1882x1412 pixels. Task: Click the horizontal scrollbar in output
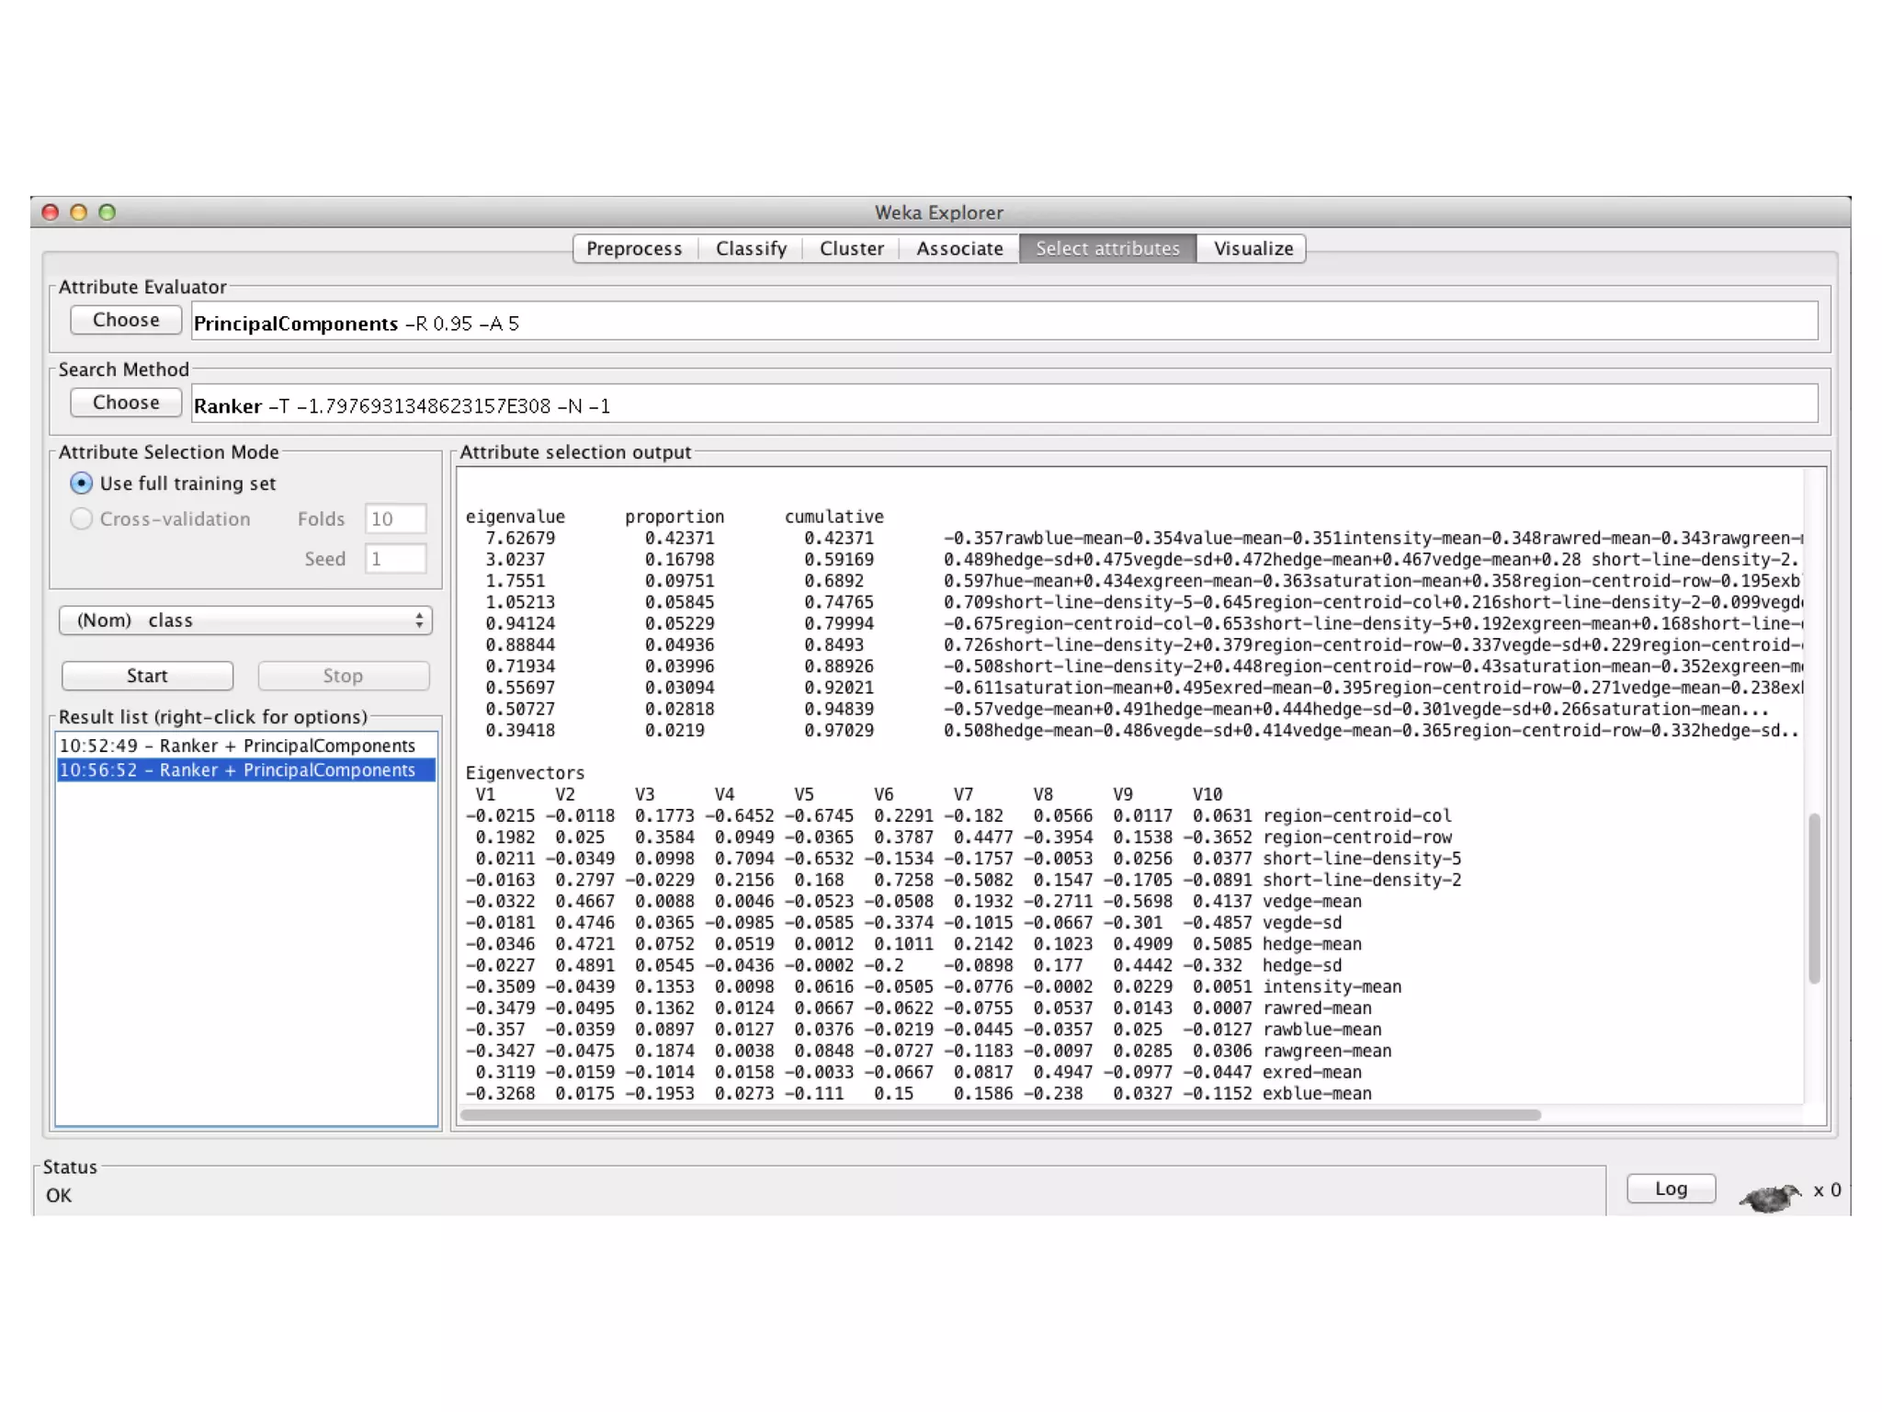[1000, 1115]
